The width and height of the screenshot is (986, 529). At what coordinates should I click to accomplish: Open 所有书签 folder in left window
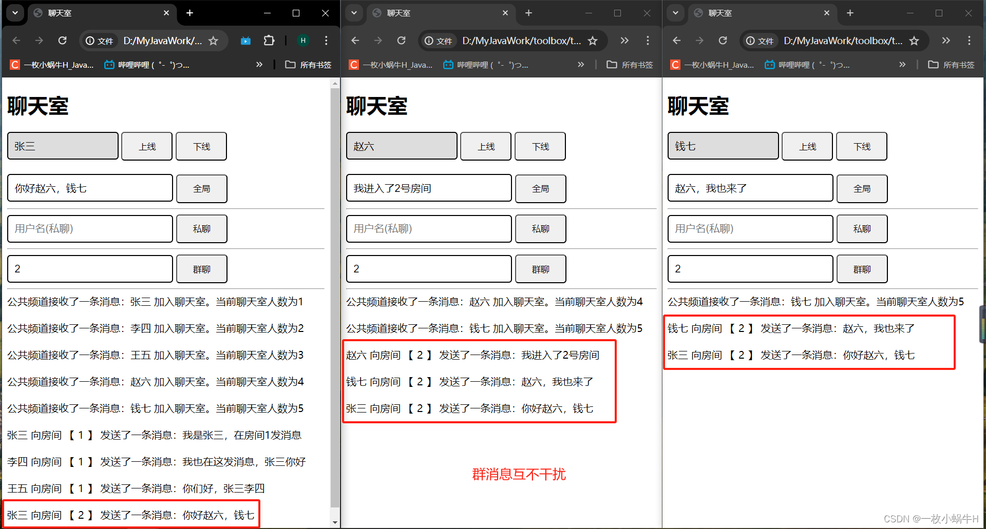[308, 65]
